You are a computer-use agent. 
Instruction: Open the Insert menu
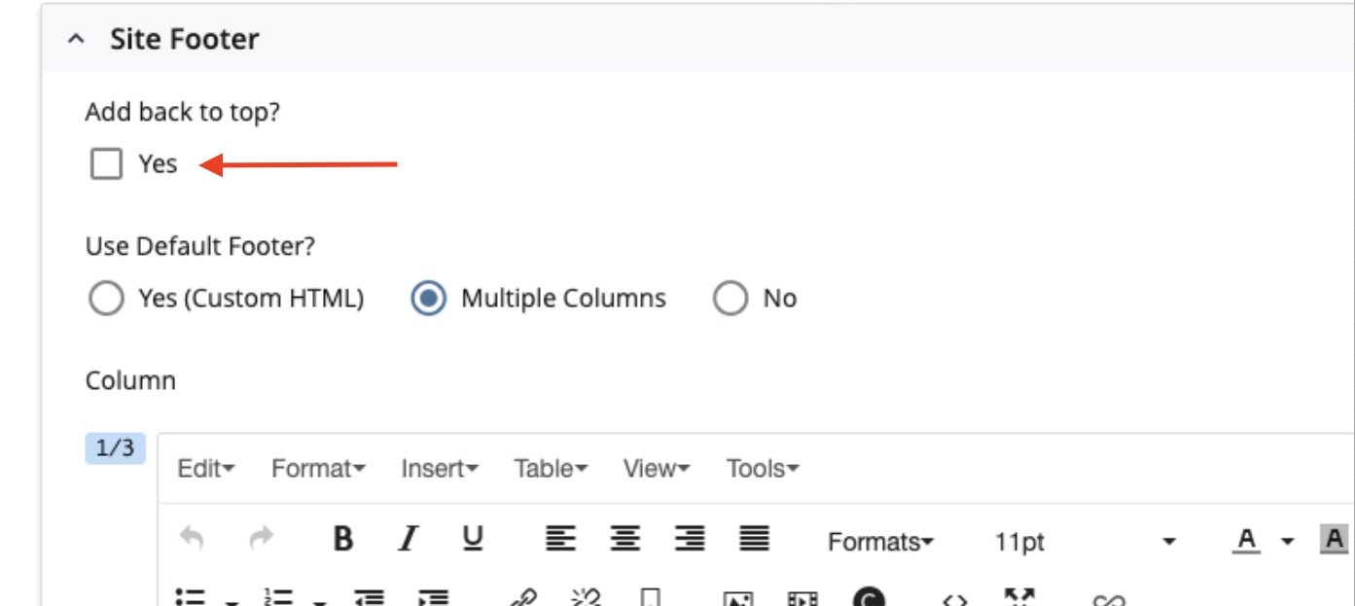438,468
